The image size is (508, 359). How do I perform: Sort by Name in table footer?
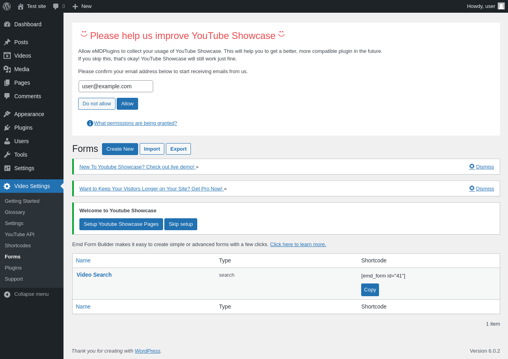coord(83,307)
